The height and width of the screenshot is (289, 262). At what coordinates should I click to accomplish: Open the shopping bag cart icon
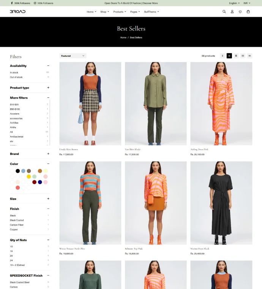(x=248, y=12)
